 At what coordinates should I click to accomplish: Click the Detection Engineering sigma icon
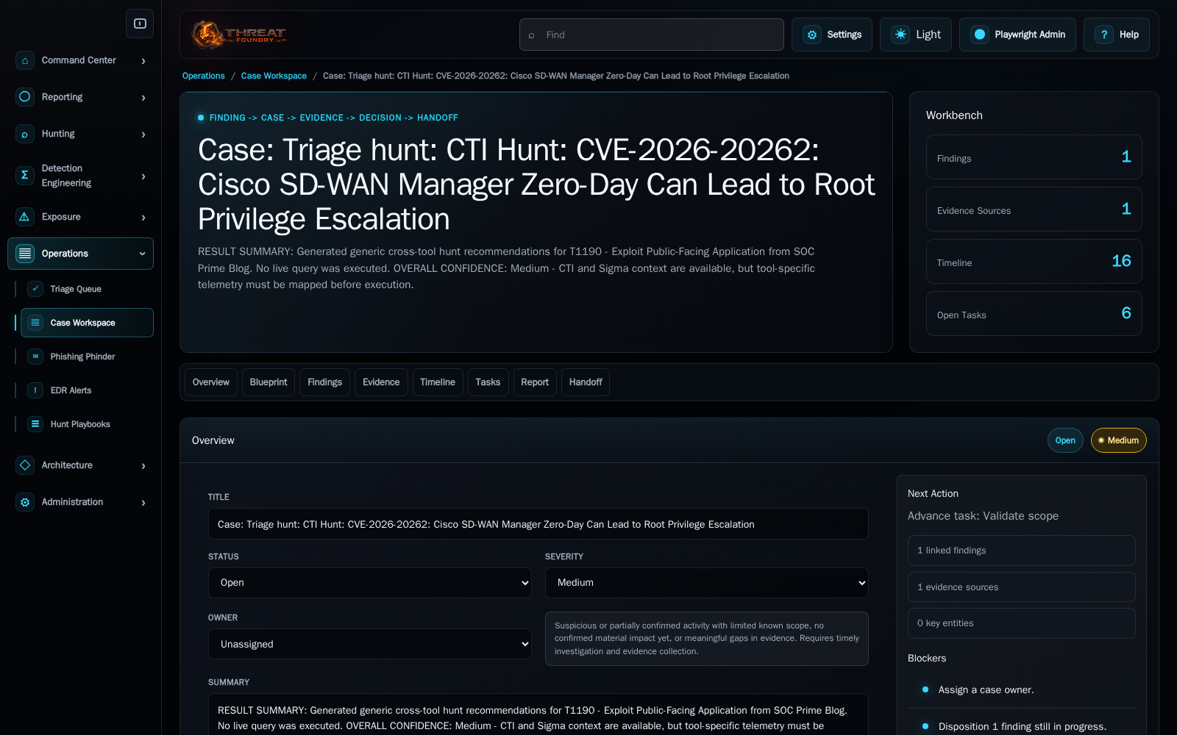click(x=25, y=175)
